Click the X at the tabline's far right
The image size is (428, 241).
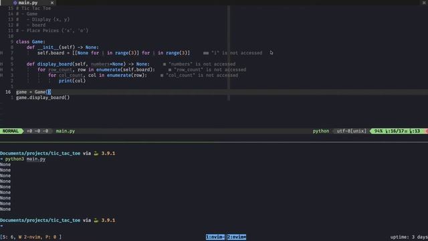point(424,3)
